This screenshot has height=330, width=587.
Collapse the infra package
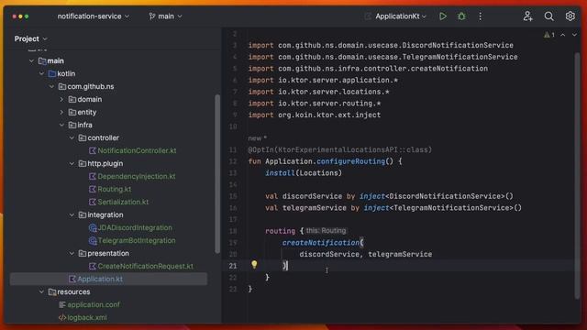point(62,125)
